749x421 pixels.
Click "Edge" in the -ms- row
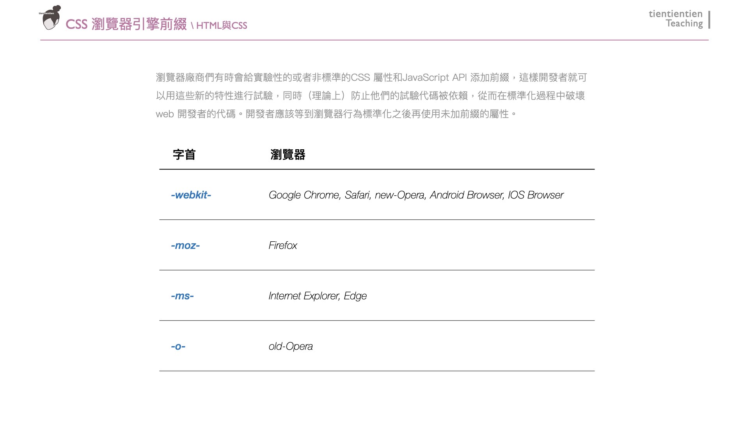[355, 296]
